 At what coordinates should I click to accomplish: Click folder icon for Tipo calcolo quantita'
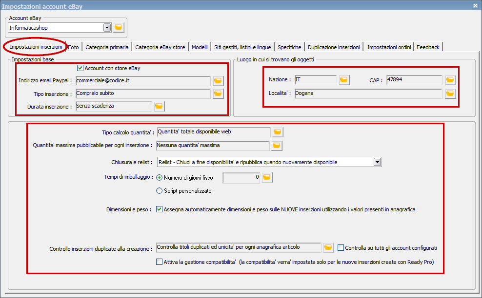click(x=278, y=132)
